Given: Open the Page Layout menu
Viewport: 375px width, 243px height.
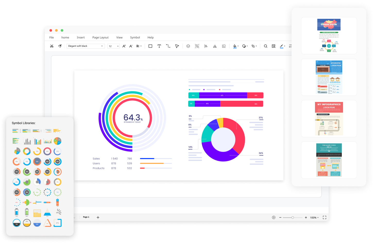Looking at the screenshot, I should 100,37.
